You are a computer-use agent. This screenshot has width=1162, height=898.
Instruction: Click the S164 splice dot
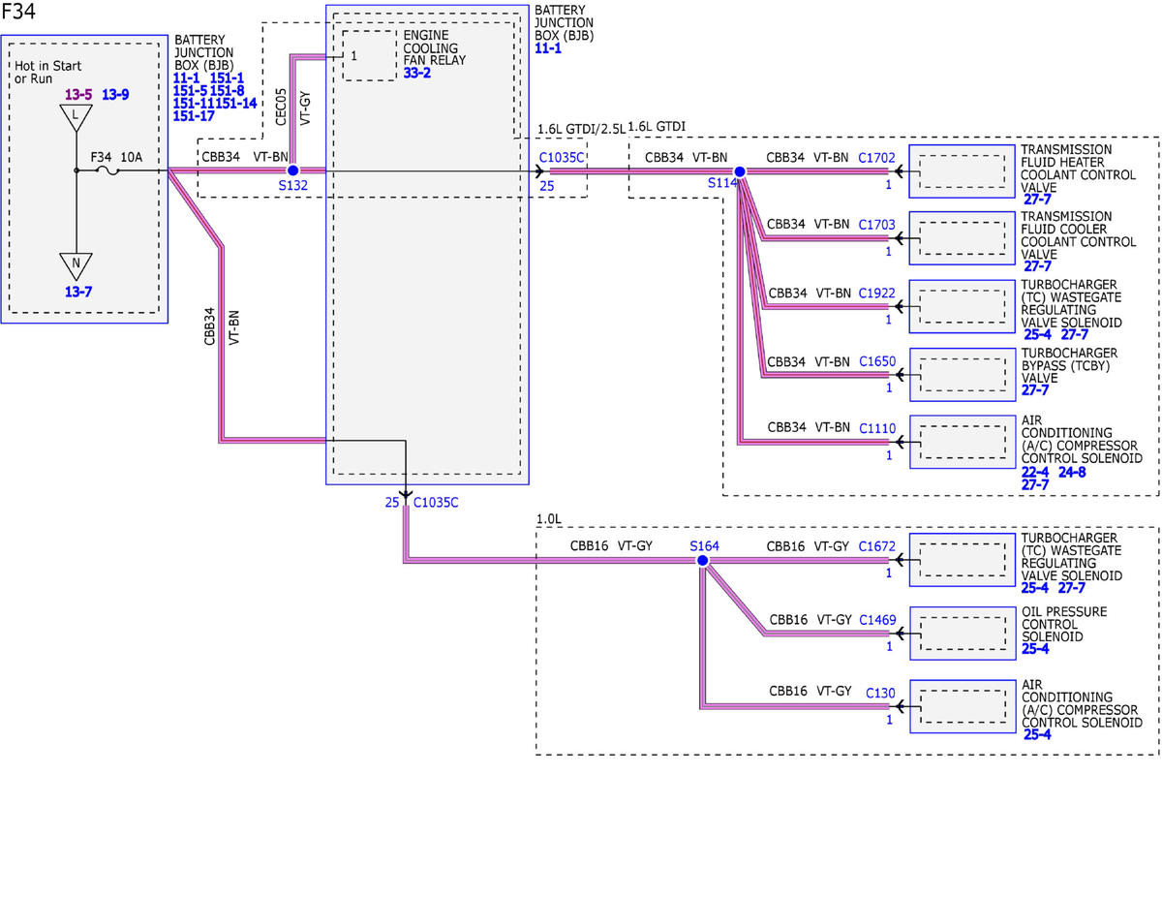pyautogui.click(x=703, y=560)
